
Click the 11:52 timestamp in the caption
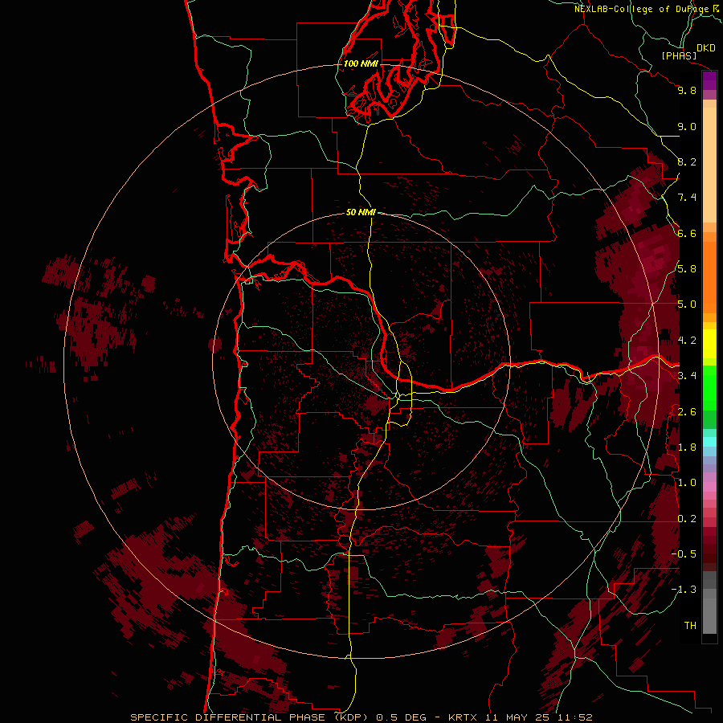(x=574, y=717)
